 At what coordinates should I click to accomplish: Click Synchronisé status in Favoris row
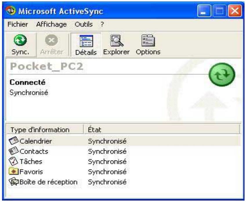[x=107, y=172]
